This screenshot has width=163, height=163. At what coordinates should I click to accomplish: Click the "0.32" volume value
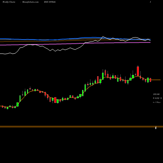pyautogui.click(x=157, y=98)
